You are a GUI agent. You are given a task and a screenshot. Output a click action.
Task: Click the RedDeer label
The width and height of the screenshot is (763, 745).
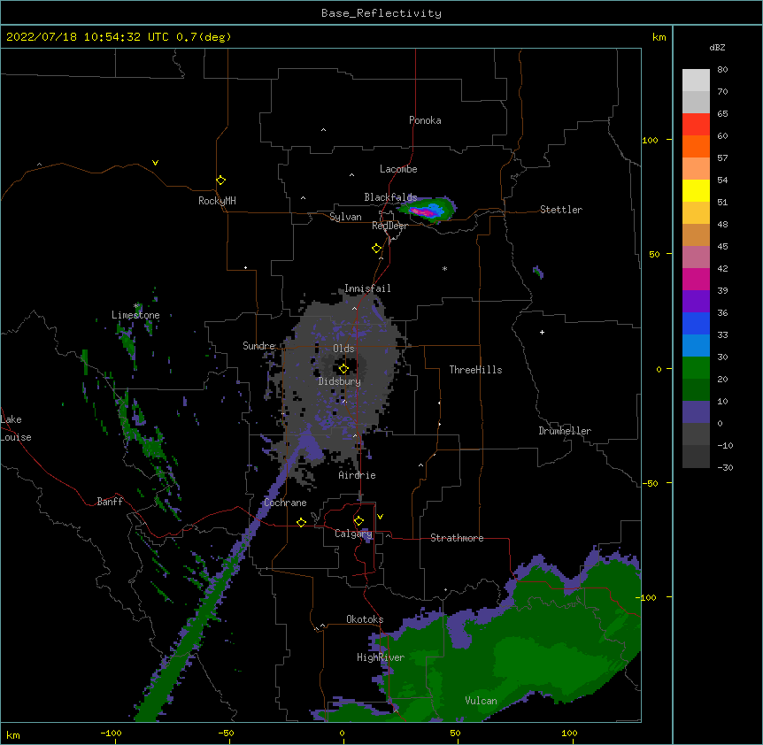pyautogui.click(x=390, y=226)
